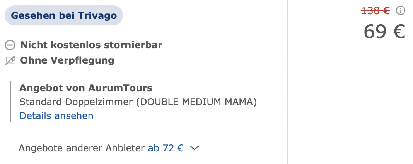Click Angebot von AurumTours heading

86,88
